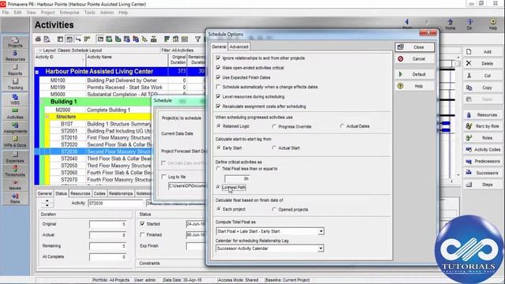505x284 pixels.
Task: Open Assignments in the left sidebar
Action: [x=15, y=128]
